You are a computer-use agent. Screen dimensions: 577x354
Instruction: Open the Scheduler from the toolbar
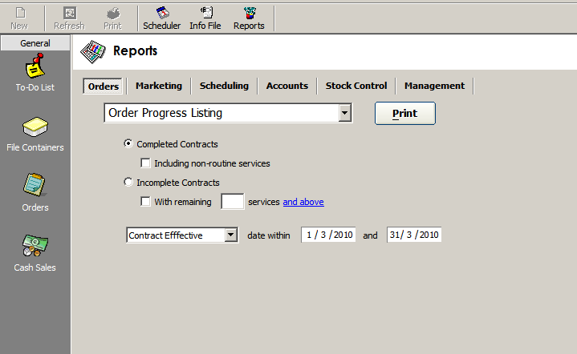coord(161,18)
